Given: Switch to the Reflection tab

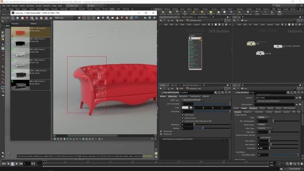Looking at the screenshot, I should click(172, 96).
